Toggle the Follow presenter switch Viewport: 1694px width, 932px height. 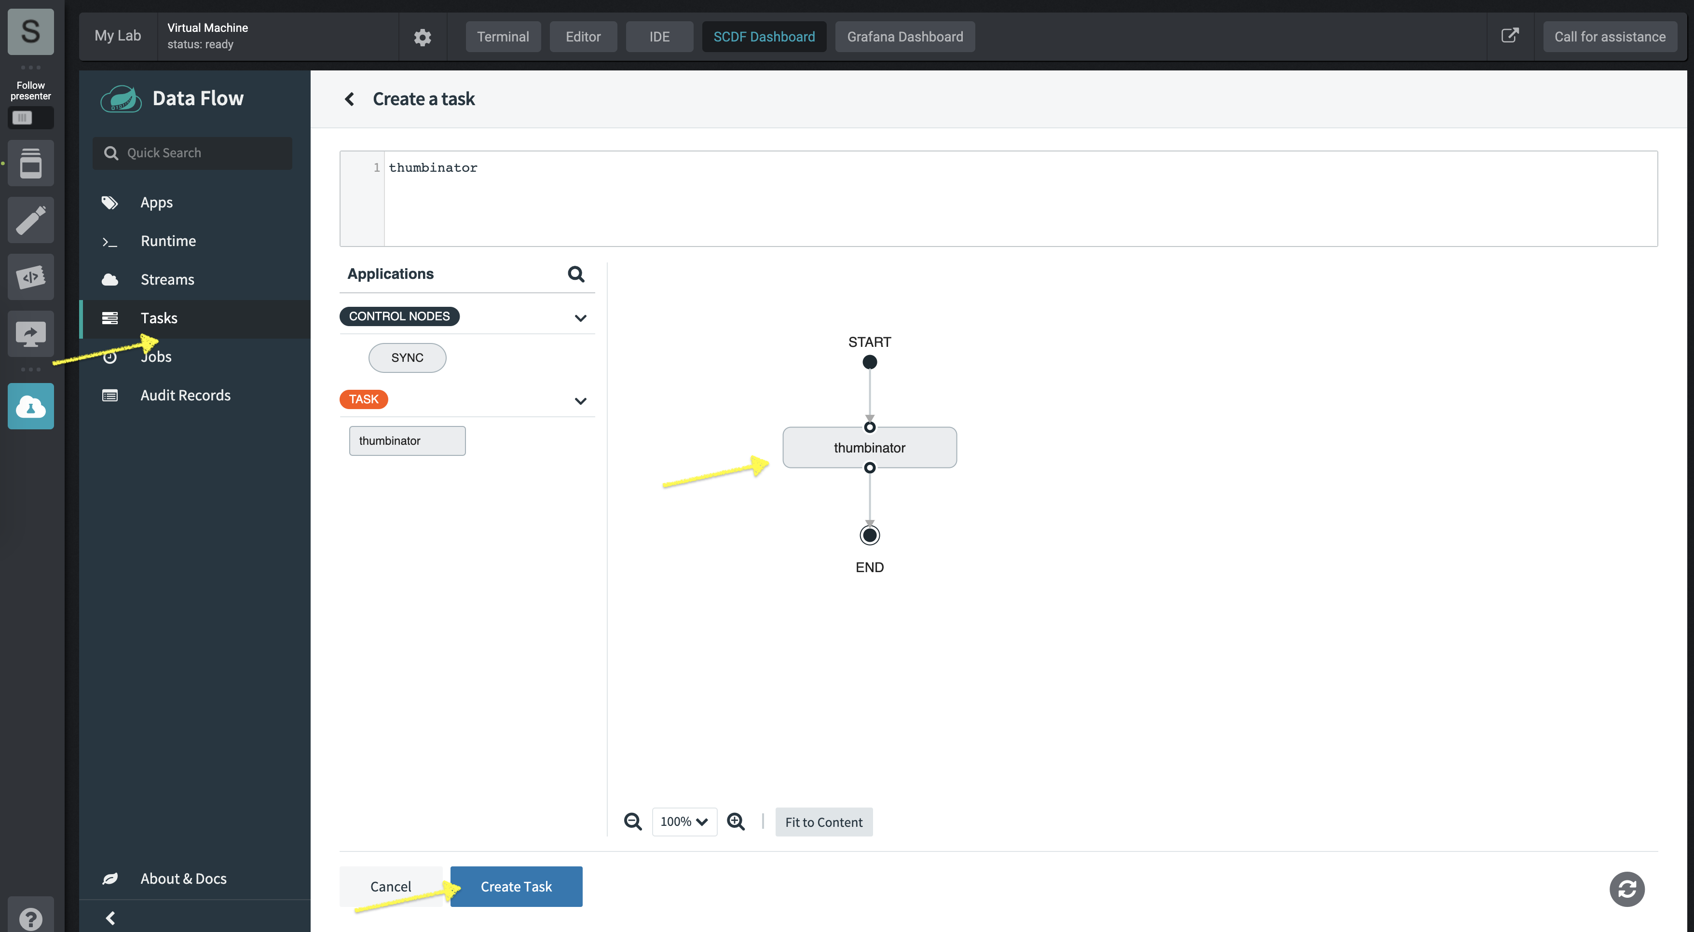30,118
